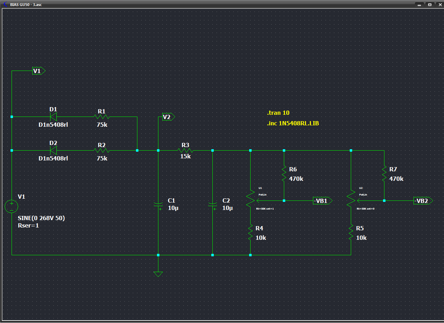Minimize the schematic window
The image size is (444, 323).
click(x=419, y=5)
